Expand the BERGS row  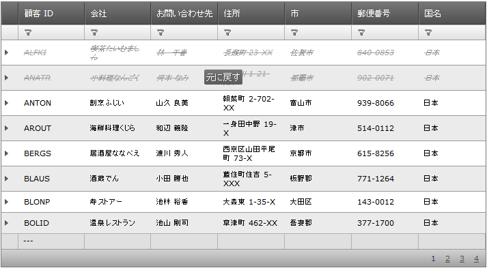[x=7, y=153]
